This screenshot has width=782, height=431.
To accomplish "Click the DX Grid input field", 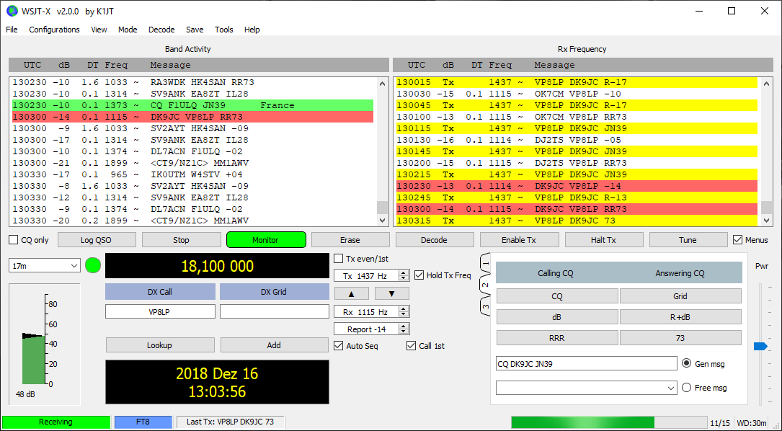I will click(275, 312).
